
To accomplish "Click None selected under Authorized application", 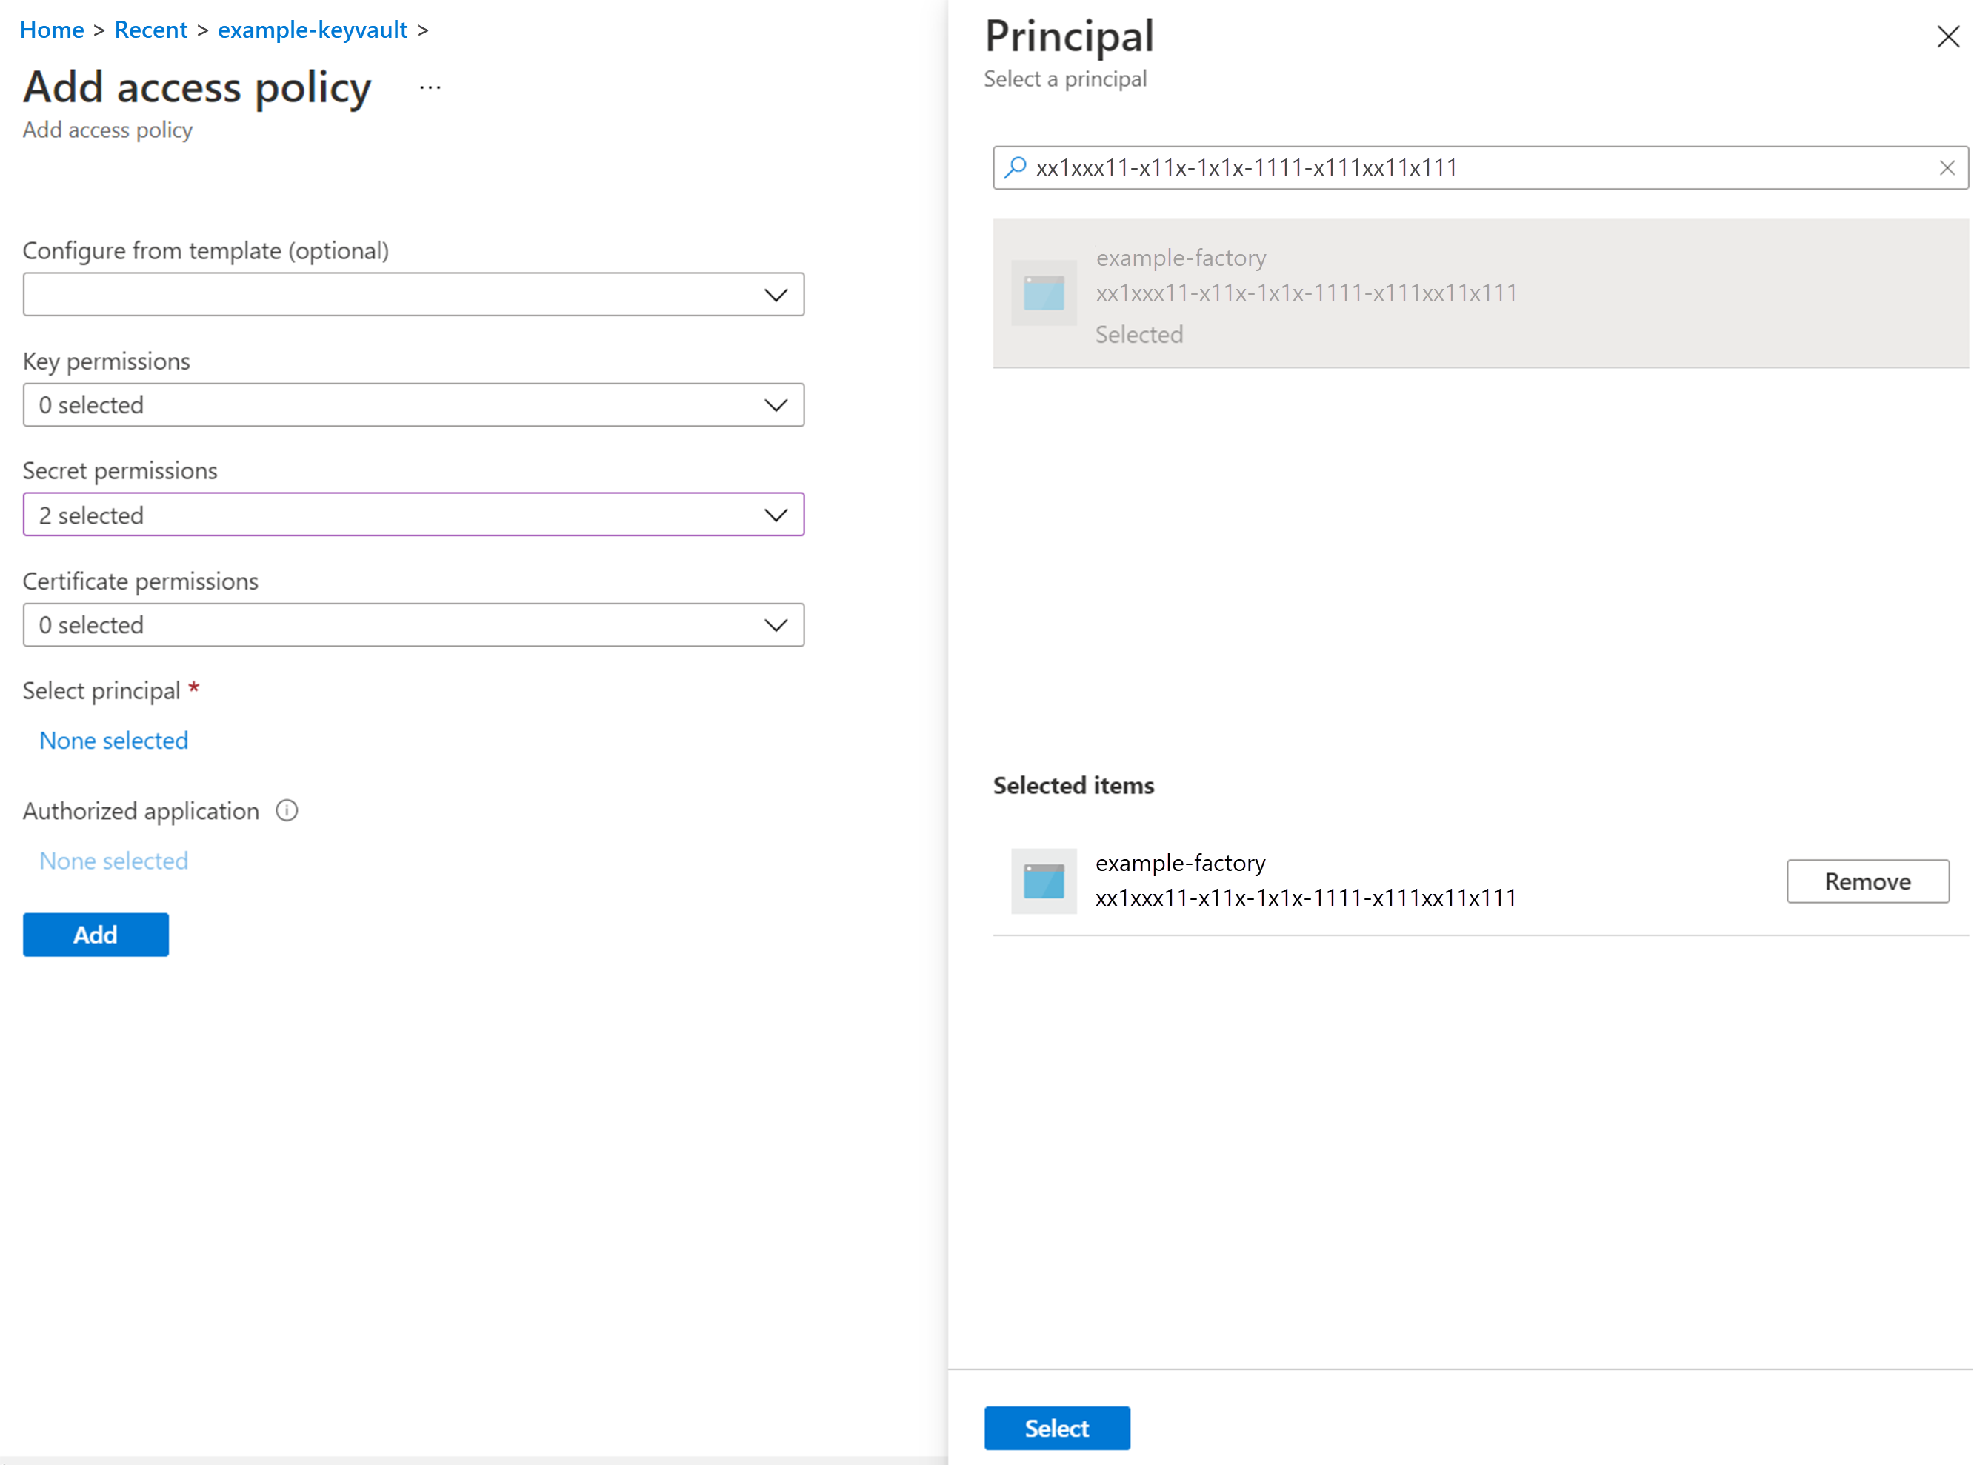I will 113,861.
